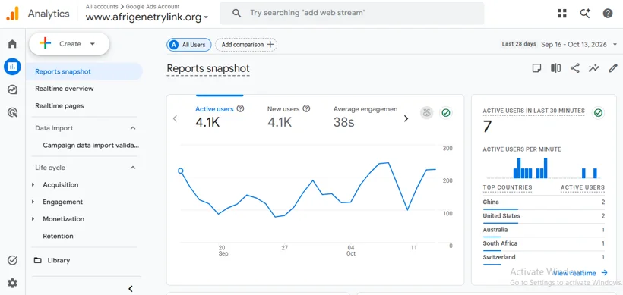Click the grey anomaly badge icon
Screen dimensions: 623x295
427,113
